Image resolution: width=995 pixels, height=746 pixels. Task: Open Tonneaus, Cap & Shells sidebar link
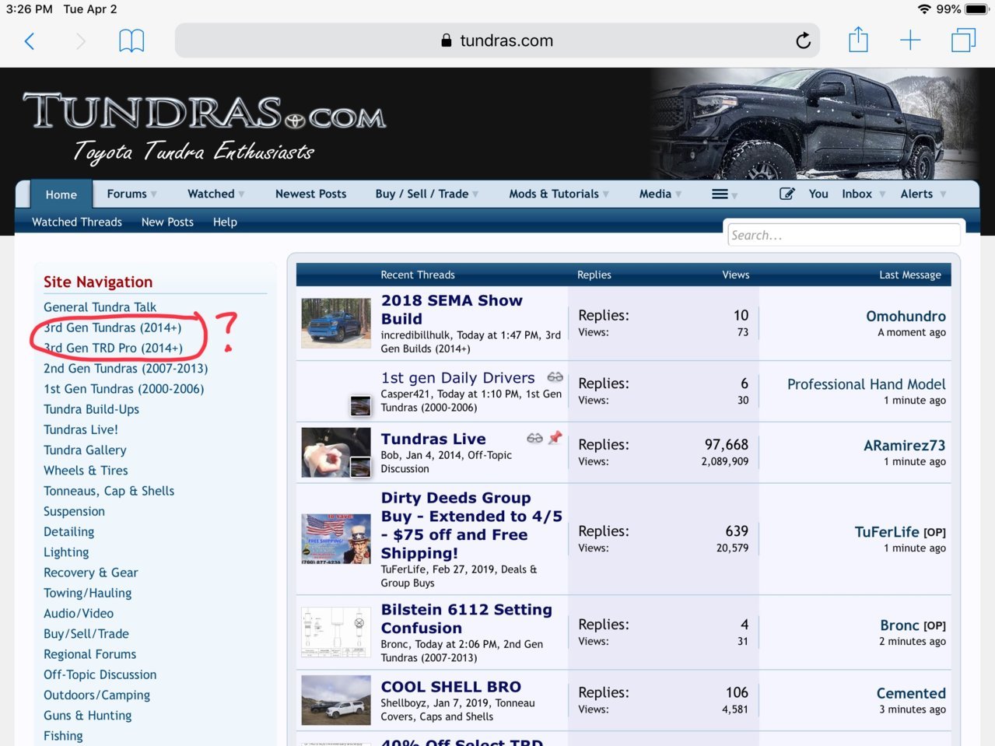109,491
